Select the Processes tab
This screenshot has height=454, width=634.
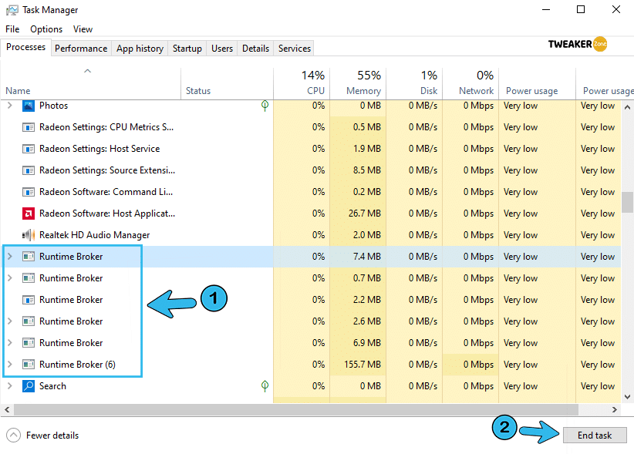point(26,47)
